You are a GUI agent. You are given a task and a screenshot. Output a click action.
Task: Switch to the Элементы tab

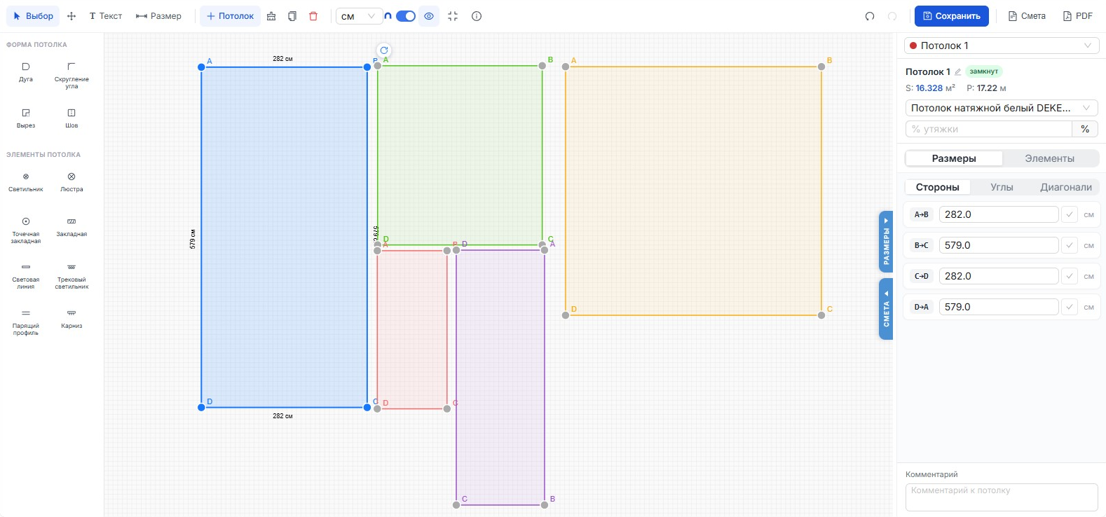(1050, 158)
